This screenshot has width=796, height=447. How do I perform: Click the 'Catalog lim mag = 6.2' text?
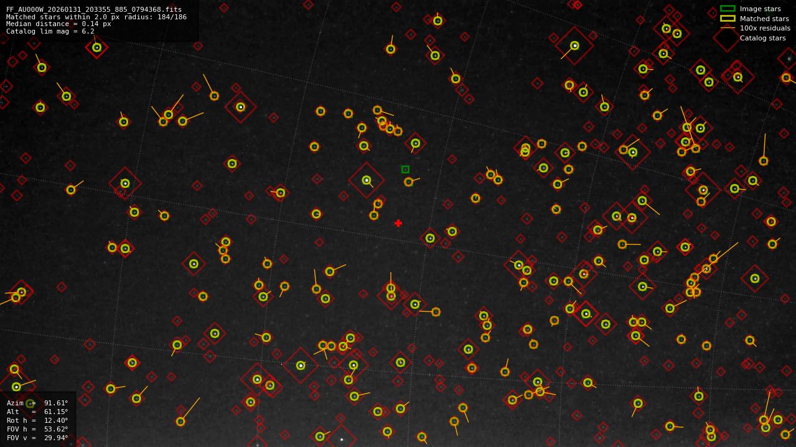pos(50,31)
